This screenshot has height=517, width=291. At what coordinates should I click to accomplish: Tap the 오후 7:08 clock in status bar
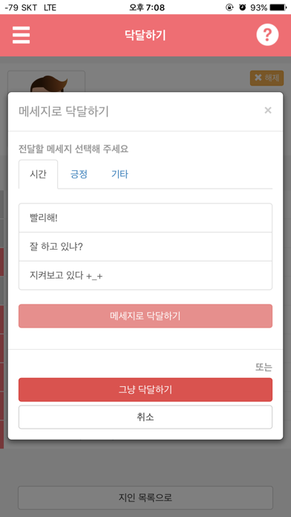147,7
